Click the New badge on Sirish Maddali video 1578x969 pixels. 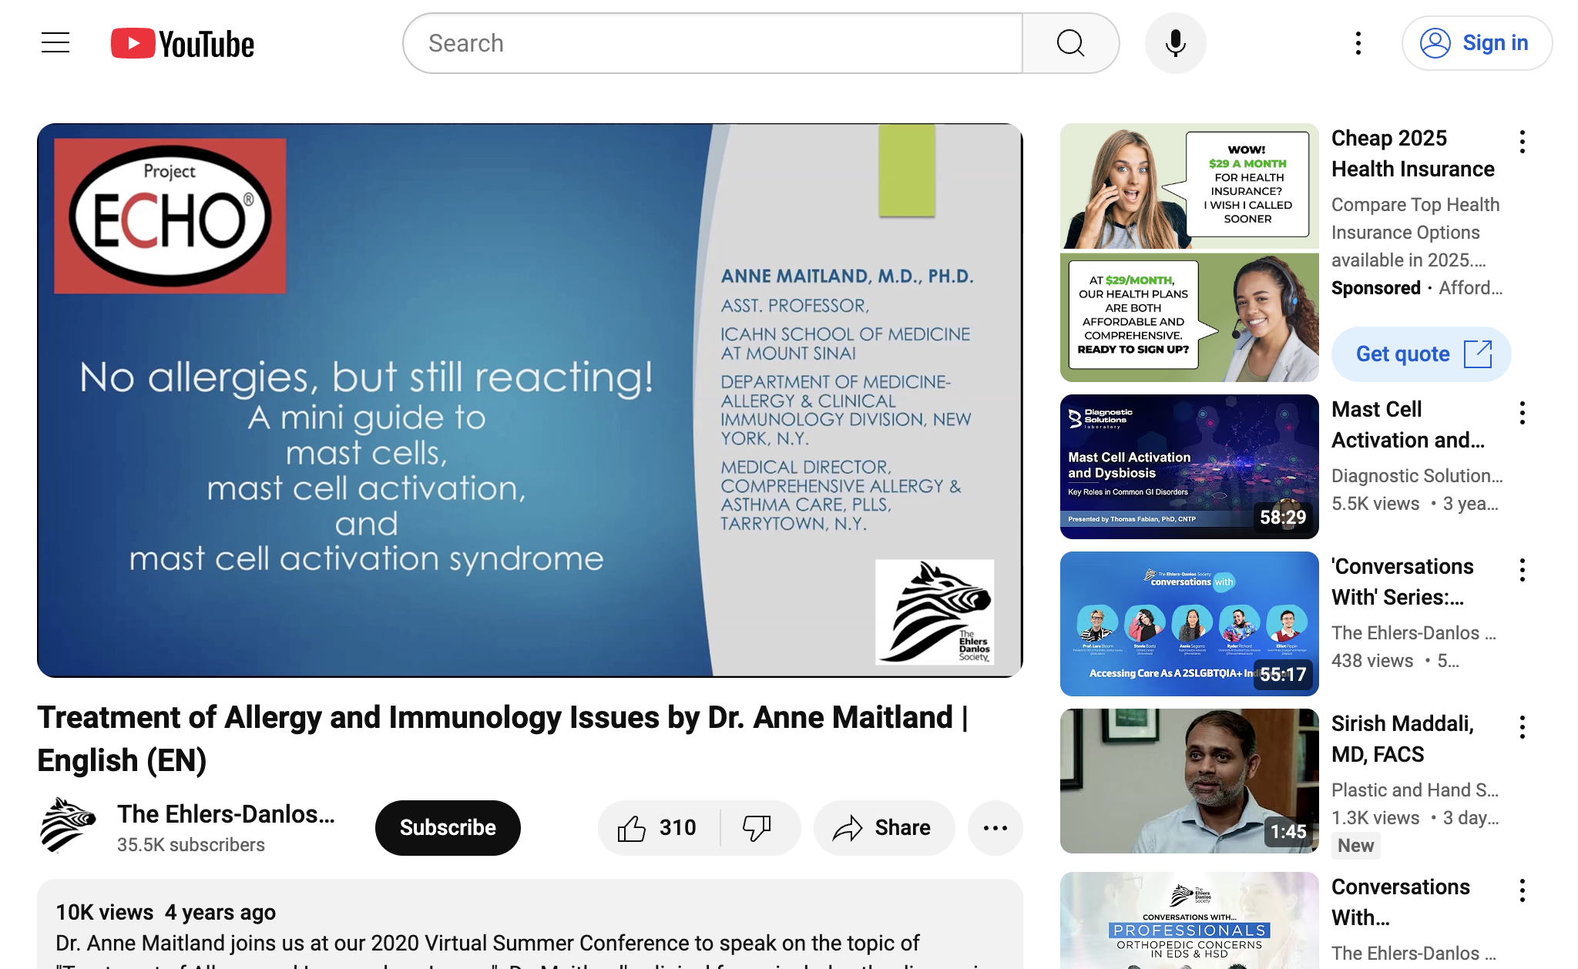click(1355, 846)
